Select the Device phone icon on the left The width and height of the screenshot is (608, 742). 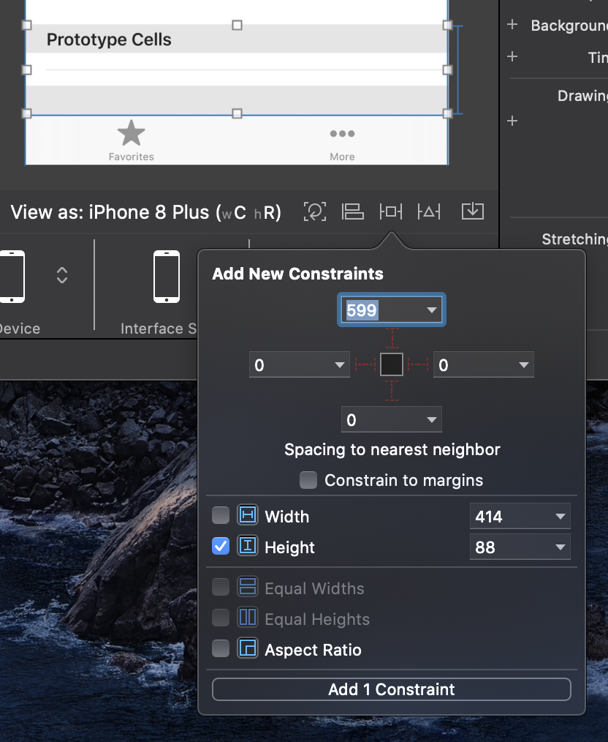10,277
